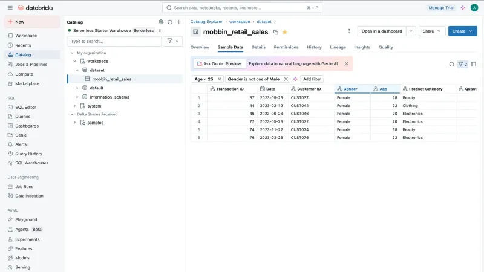The image size is (484, 272).
Task: Click the Databricks logo
Action: 36,8
